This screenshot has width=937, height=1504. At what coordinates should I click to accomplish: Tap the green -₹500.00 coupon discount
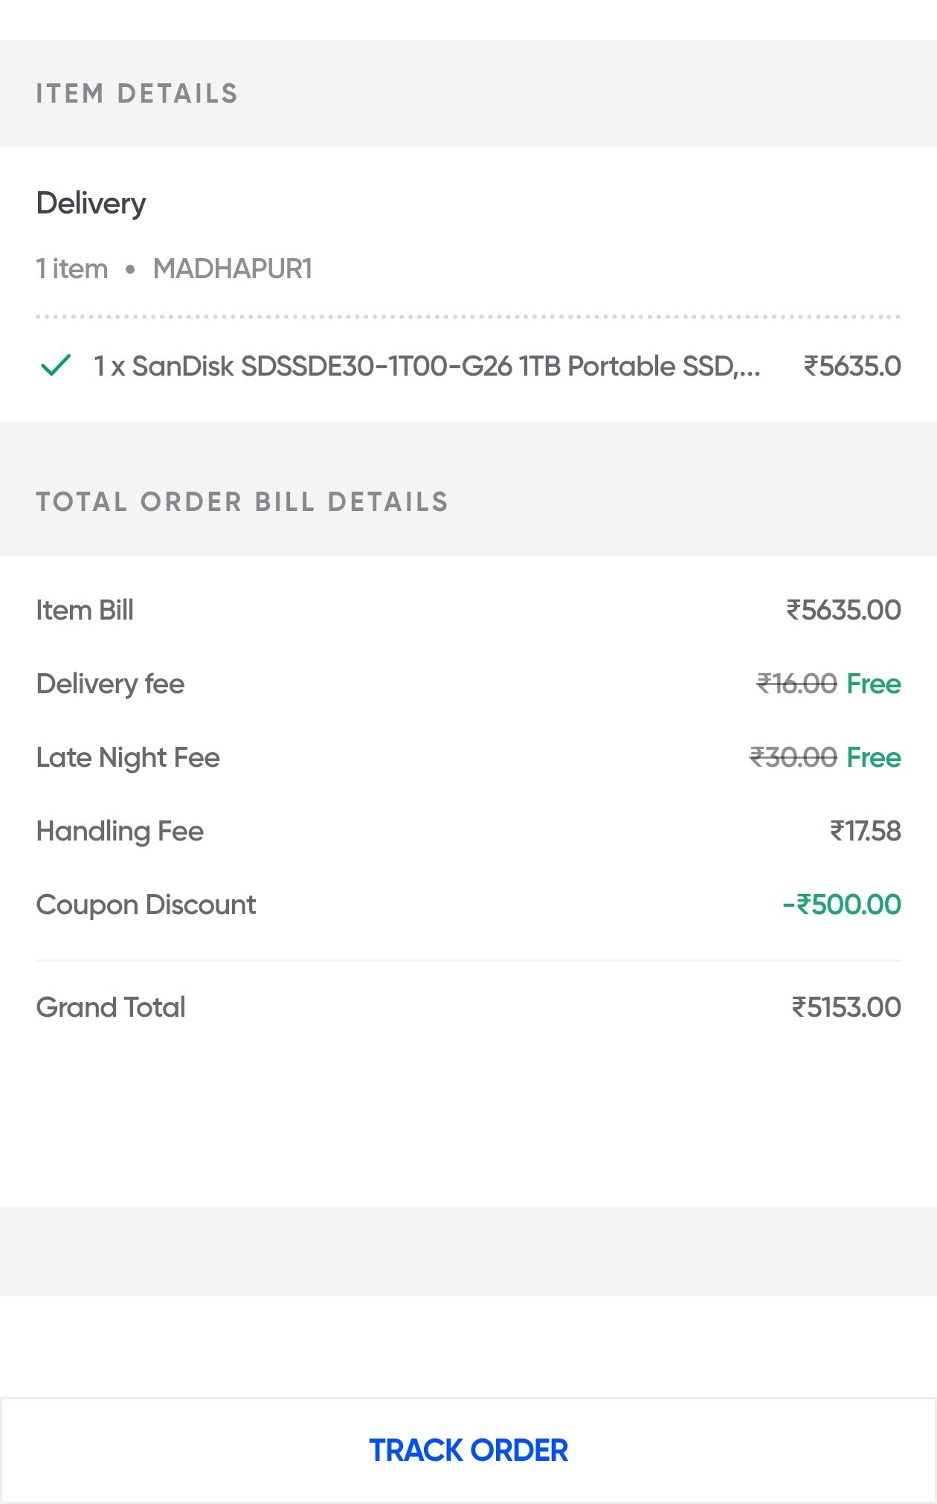coord(842,904)
